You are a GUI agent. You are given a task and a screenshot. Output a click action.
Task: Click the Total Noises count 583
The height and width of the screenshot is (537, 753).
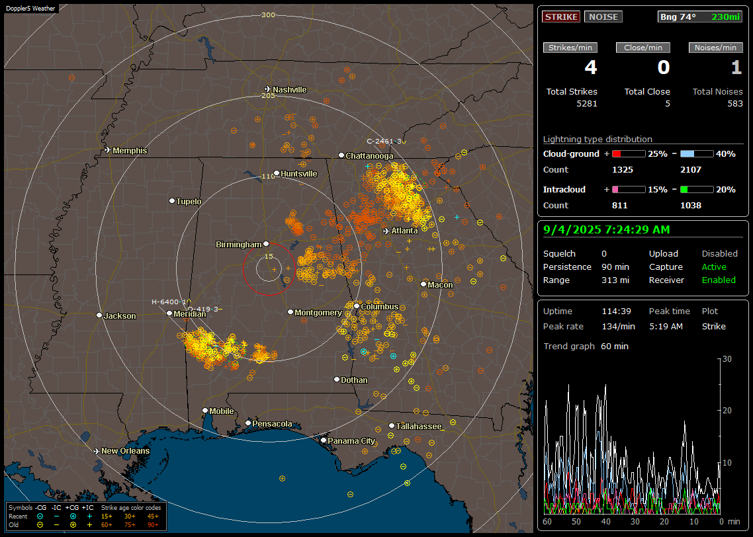[734, 104]
